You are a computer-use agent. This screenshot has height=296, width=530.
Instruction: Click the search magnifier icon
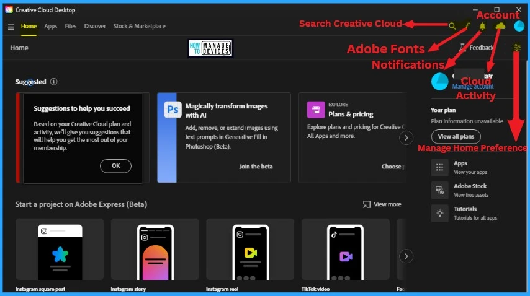[452, 26]
